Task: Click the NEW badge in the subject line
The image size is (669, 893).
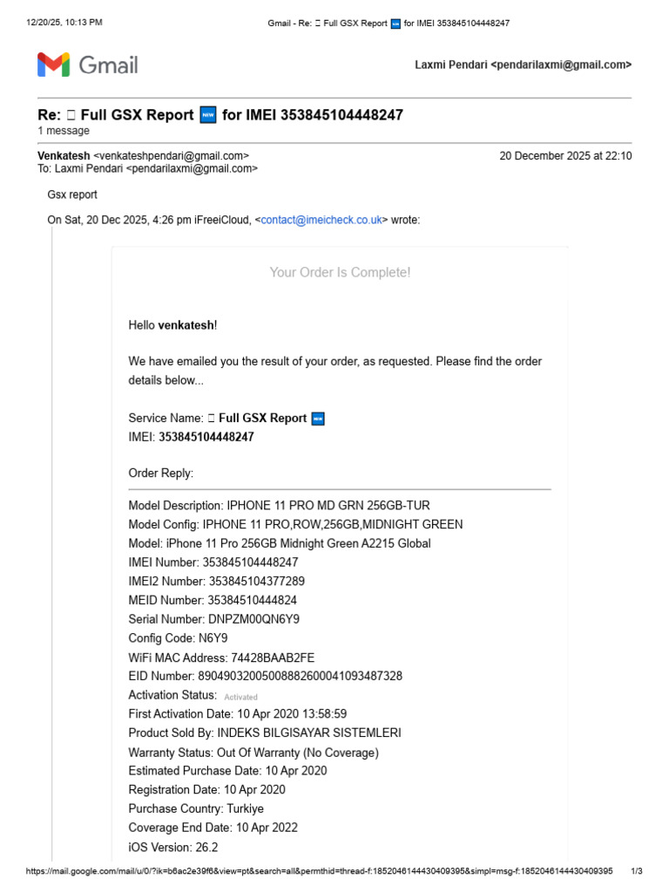Action: click(x=207, y=115)
